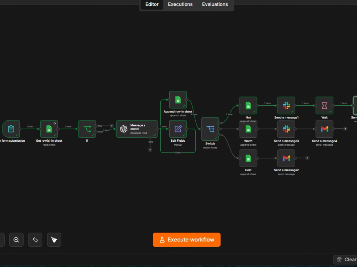Select the Switch node icon
This screenshot has width=357, height=267.
click(x=210, y=129)
